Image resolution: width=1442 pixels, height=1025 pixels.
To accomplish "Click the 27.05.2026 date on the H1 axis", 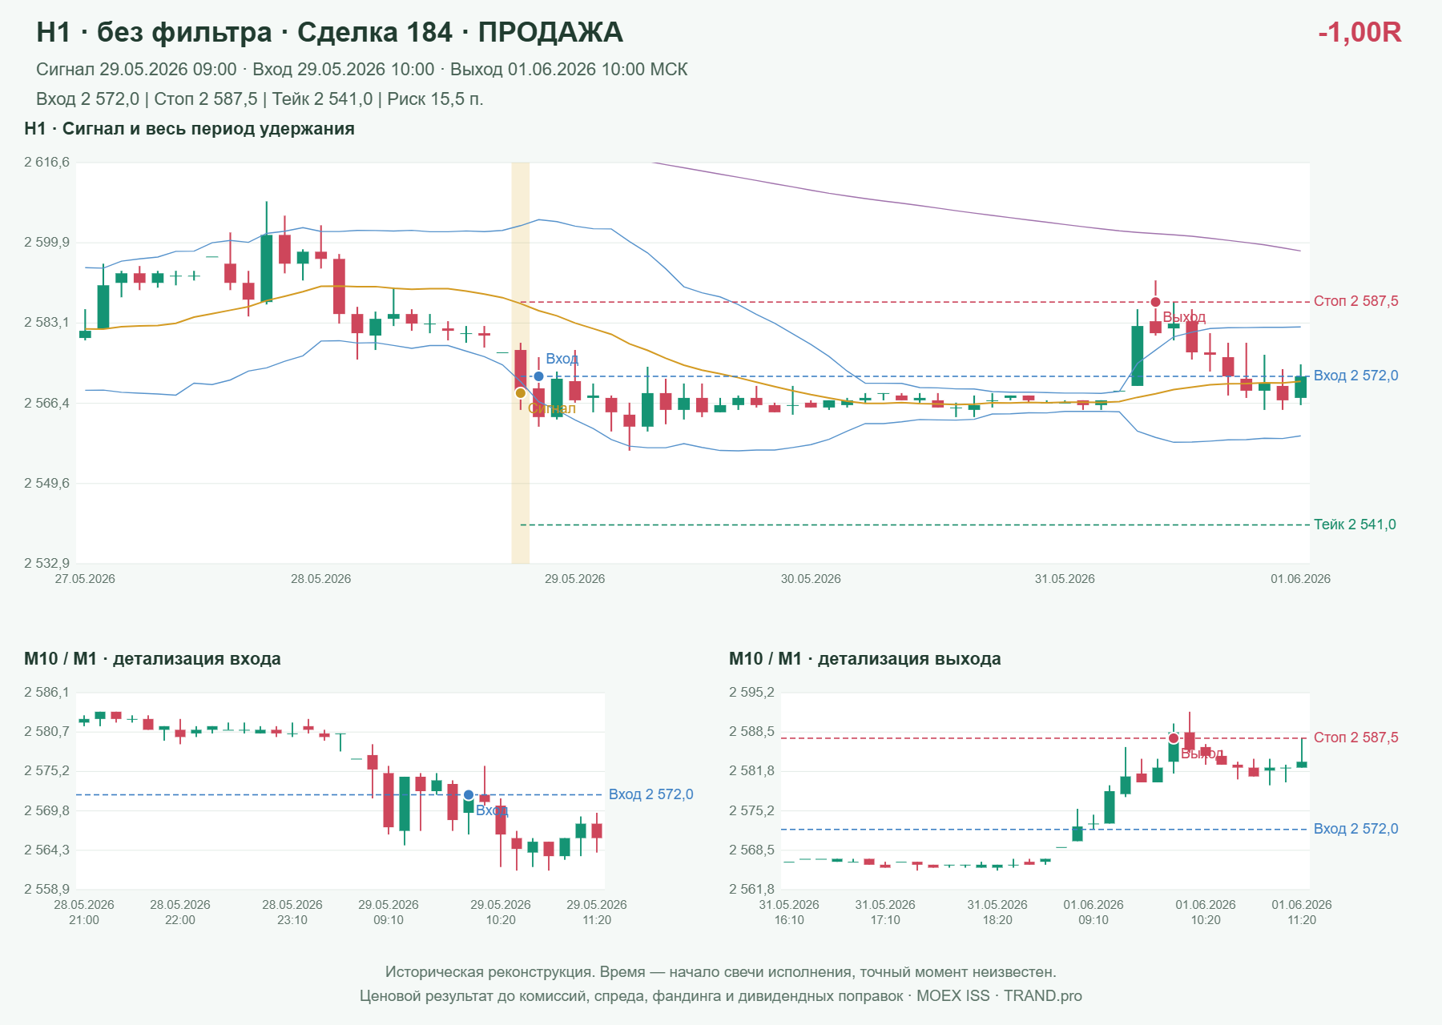I will click(85, 579).
